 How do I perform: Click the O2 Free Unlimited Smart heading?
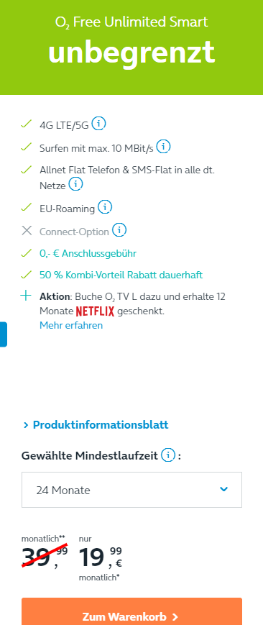[131, 22]
